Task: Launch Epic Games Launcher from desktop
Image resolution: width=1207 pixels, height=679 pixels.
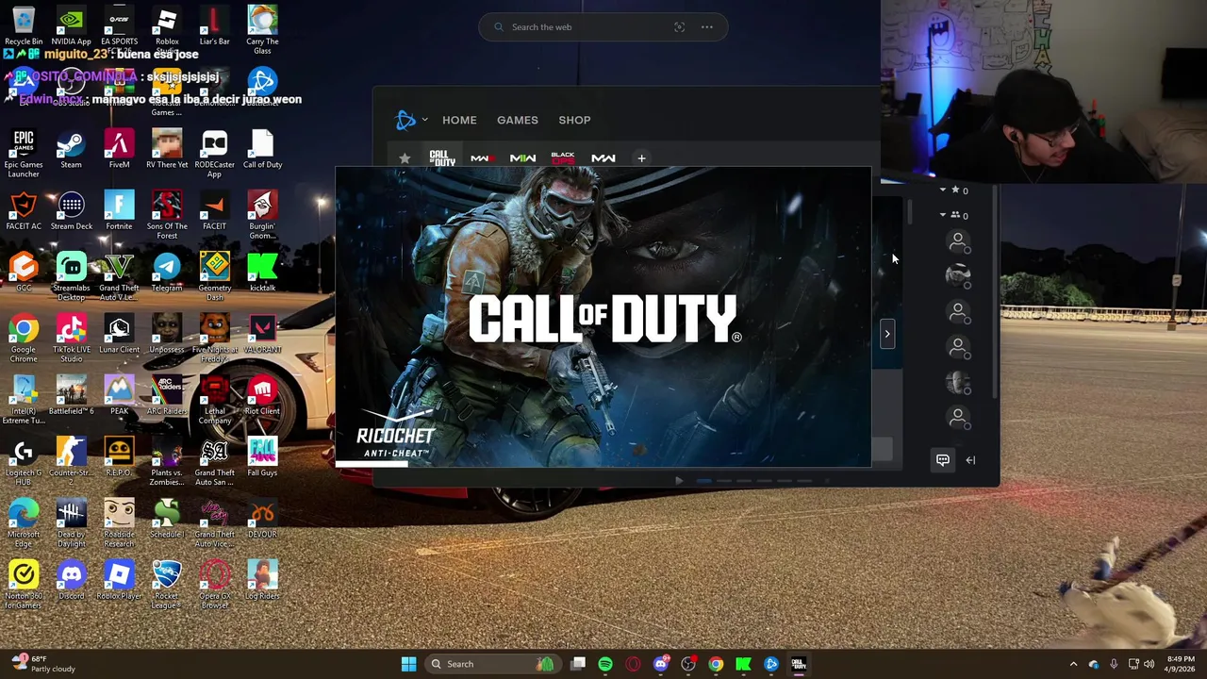Action: (x=24, y=154)
